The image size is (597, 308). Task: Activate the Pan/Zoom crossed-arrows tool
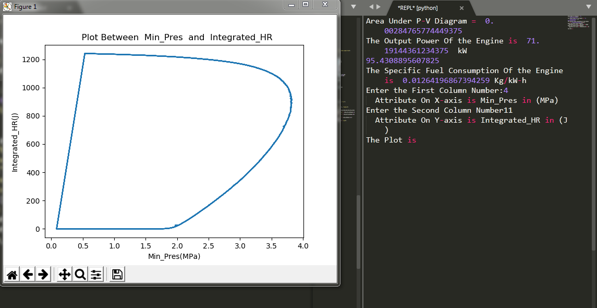pos(64,274)
